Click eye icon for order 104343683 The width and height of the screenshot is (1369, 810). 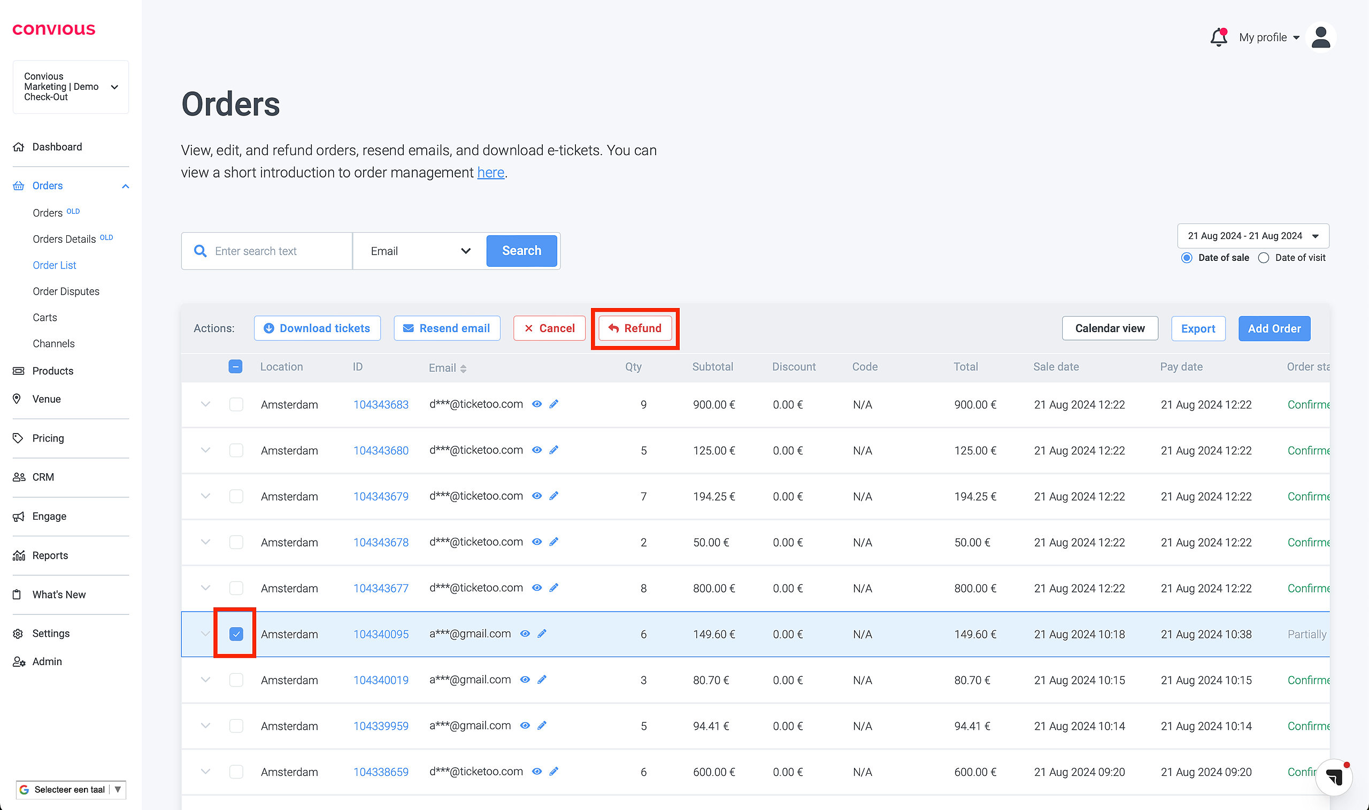[536, 404]
